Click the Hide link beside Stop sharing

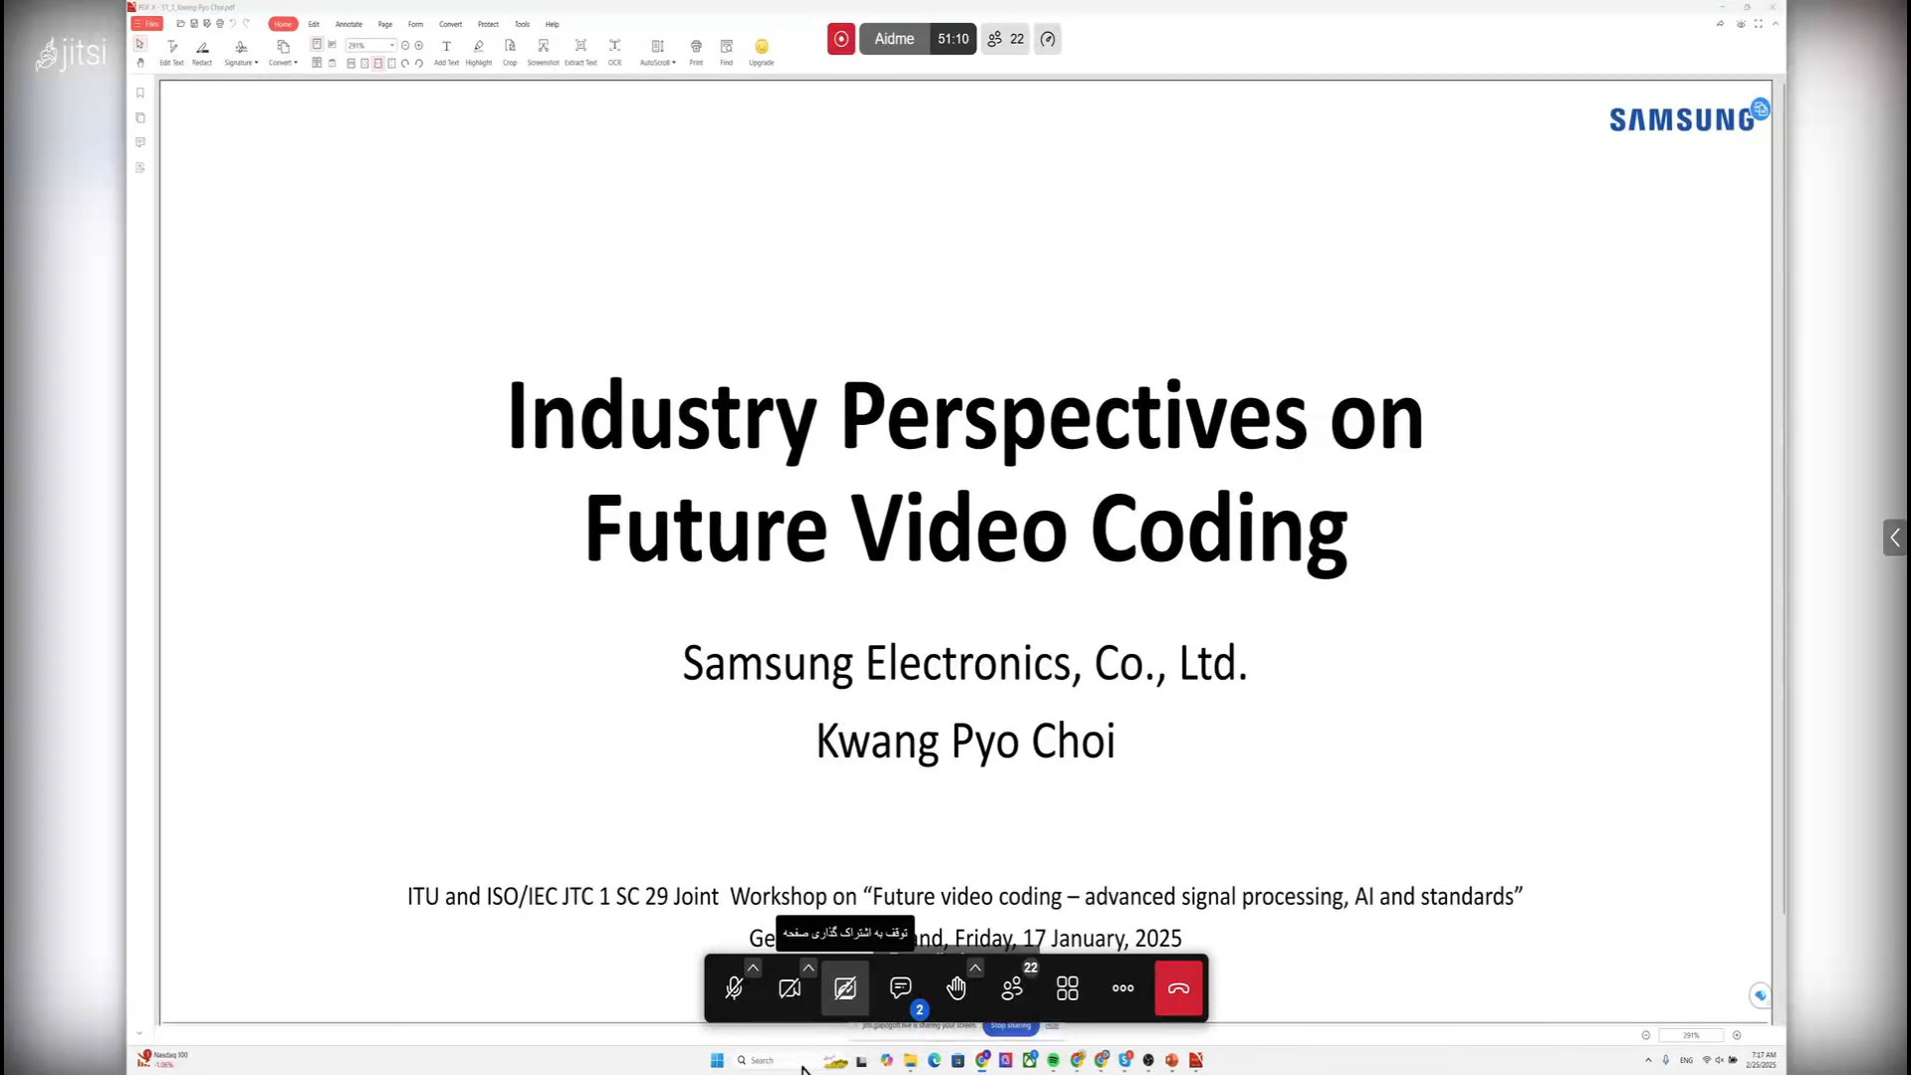[x=1052, y=1025]
